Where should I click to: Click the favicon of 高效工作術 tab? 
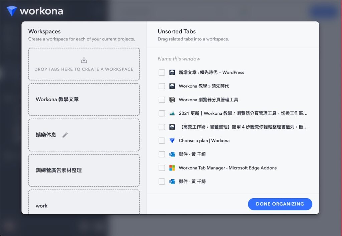(172, 127)
